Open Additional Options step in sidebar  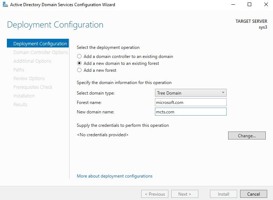coord(32,61)
